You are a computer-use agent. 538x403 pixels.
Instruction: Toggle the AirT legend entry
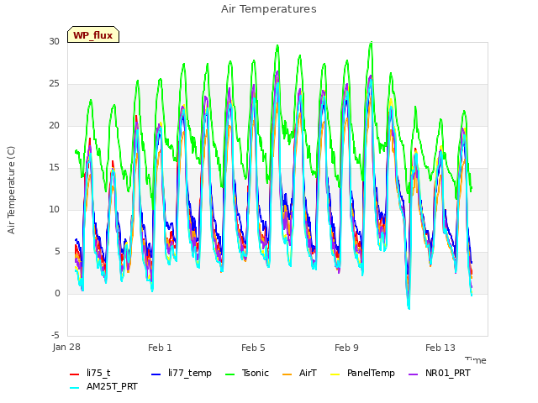[299, 373]
